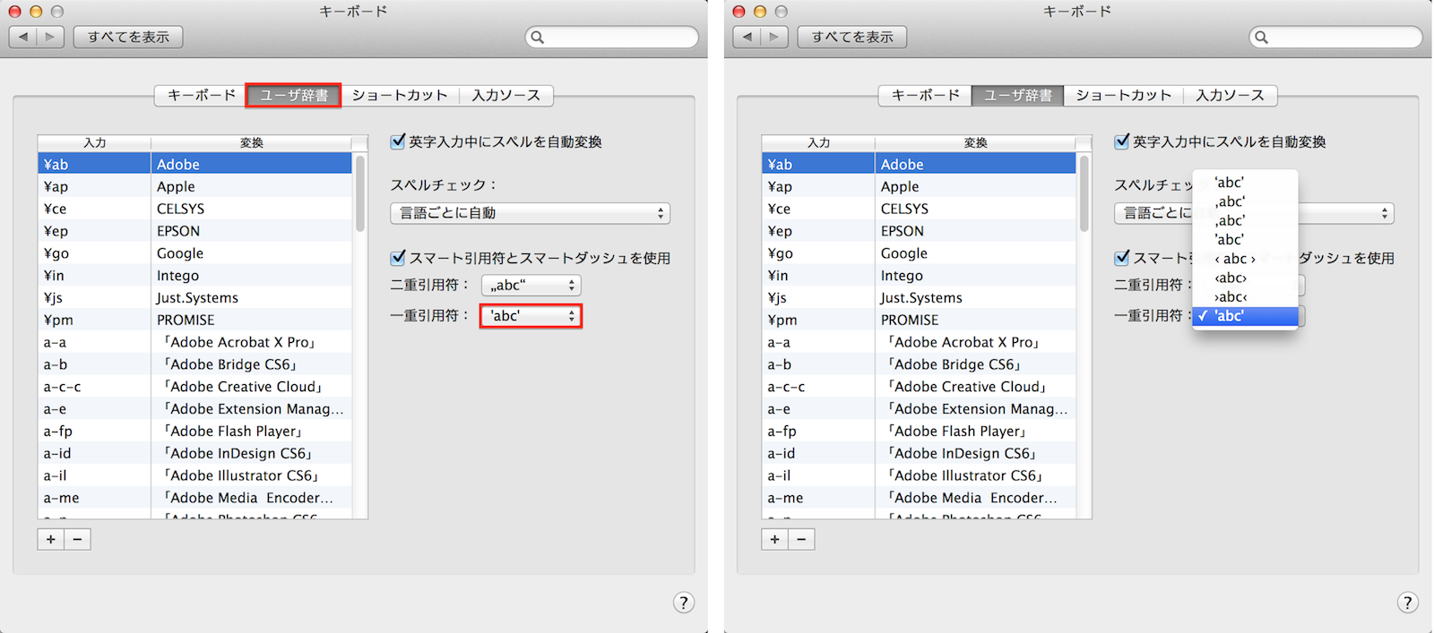This screenshot has height=633, width=1434.
Task: Choose the ›abc‹ reversed guillemet option
Action: [1246, 296]
